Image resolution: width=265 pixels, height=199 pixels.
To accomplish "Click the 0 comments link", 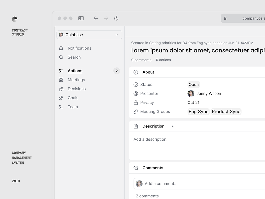I will [x=141, y=60].
